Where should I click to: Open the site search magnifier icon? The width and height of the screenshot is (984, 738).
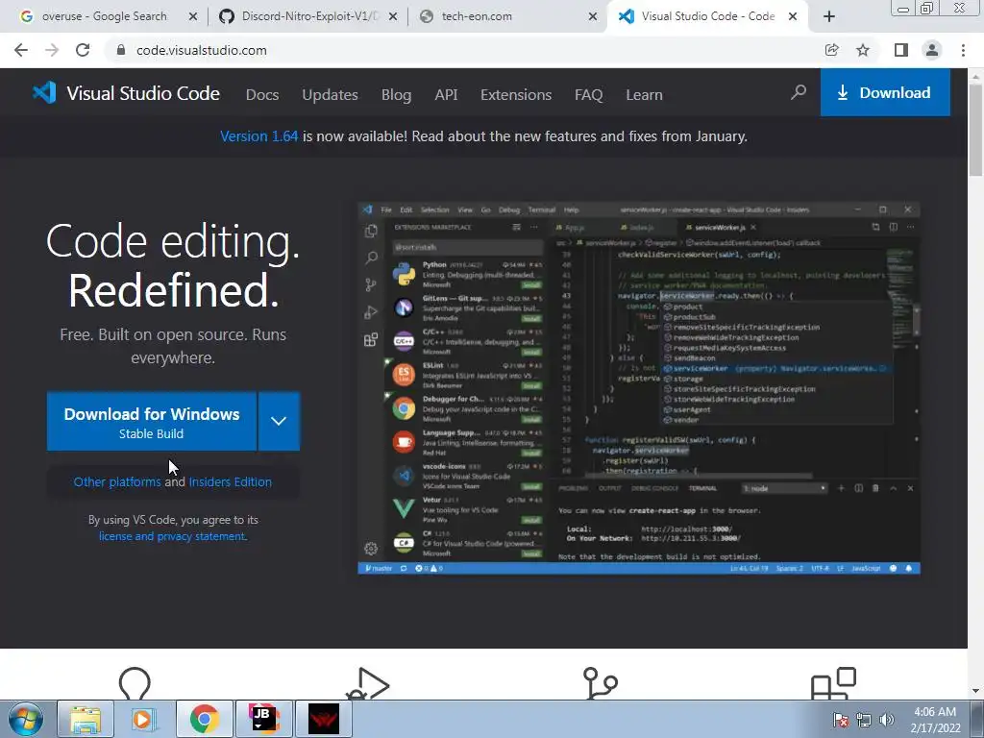[799, 93]
